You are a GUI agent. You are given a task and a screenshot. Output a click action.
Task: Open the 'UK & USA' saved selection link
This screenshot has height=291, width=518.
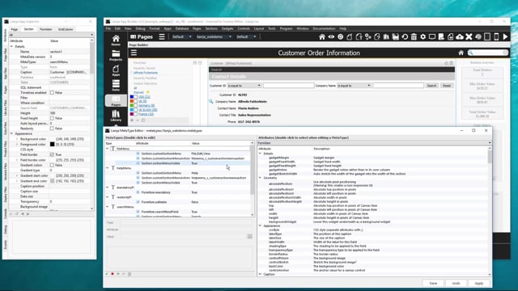point(147,110)
